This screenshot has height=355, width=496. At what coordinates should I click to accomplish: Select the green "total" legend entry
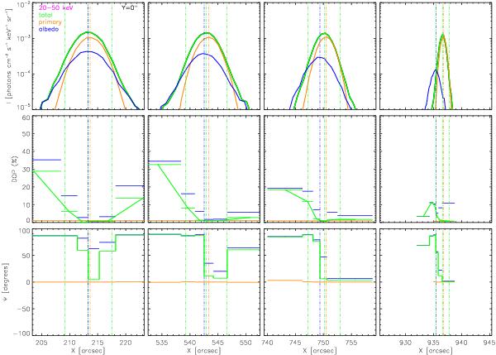46,15
